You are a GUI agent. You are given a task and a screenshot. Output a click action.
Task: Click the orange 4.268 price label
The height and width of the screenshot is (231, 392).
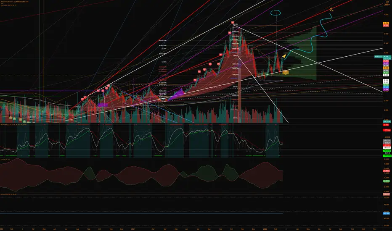coord(386,68)
